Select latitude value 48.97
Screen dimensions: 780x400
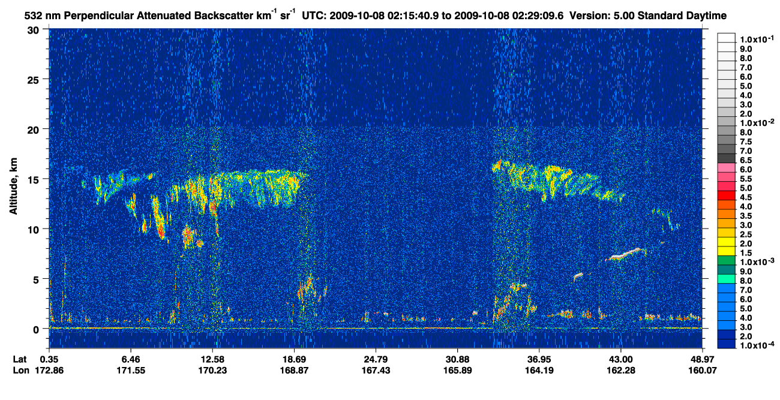[x=702, y=359]
